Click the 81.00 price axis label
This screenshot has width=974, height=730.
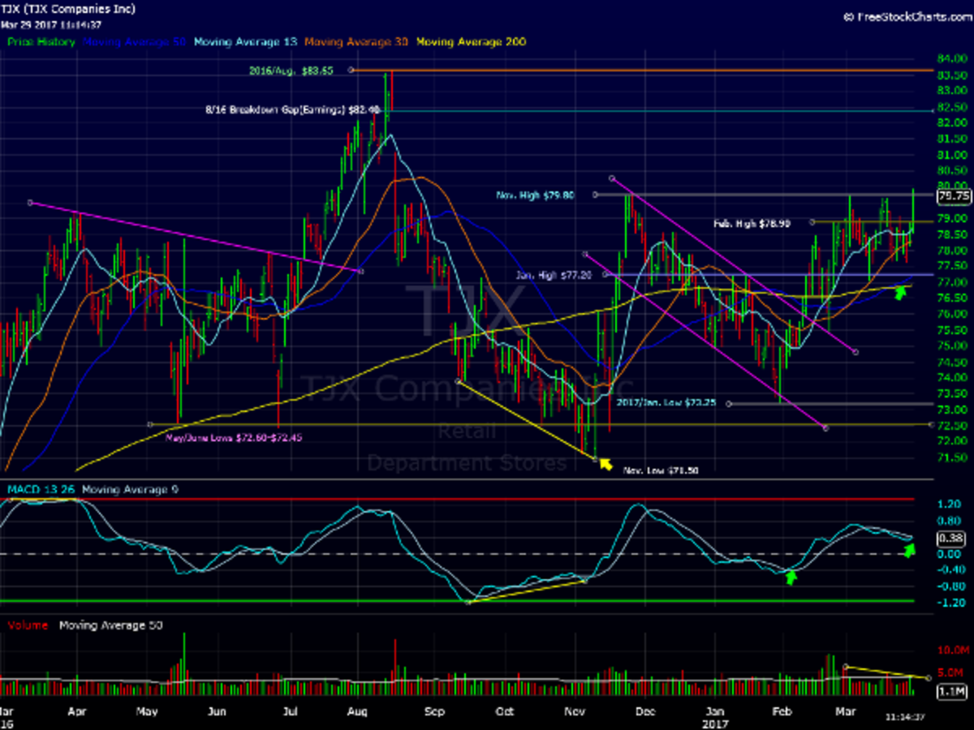pos(951,155)
